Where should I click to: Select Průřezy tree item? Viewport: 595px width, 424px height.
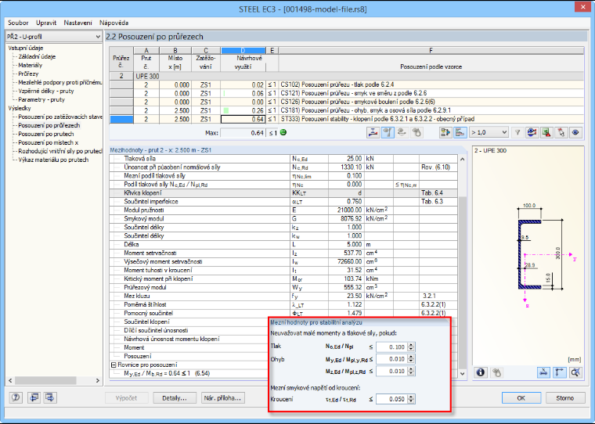(x=28, y=74)
